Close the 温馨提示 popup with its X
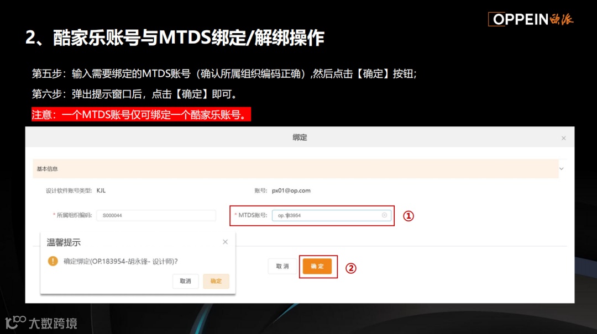The image size is (597, 334). pos(226,242)
